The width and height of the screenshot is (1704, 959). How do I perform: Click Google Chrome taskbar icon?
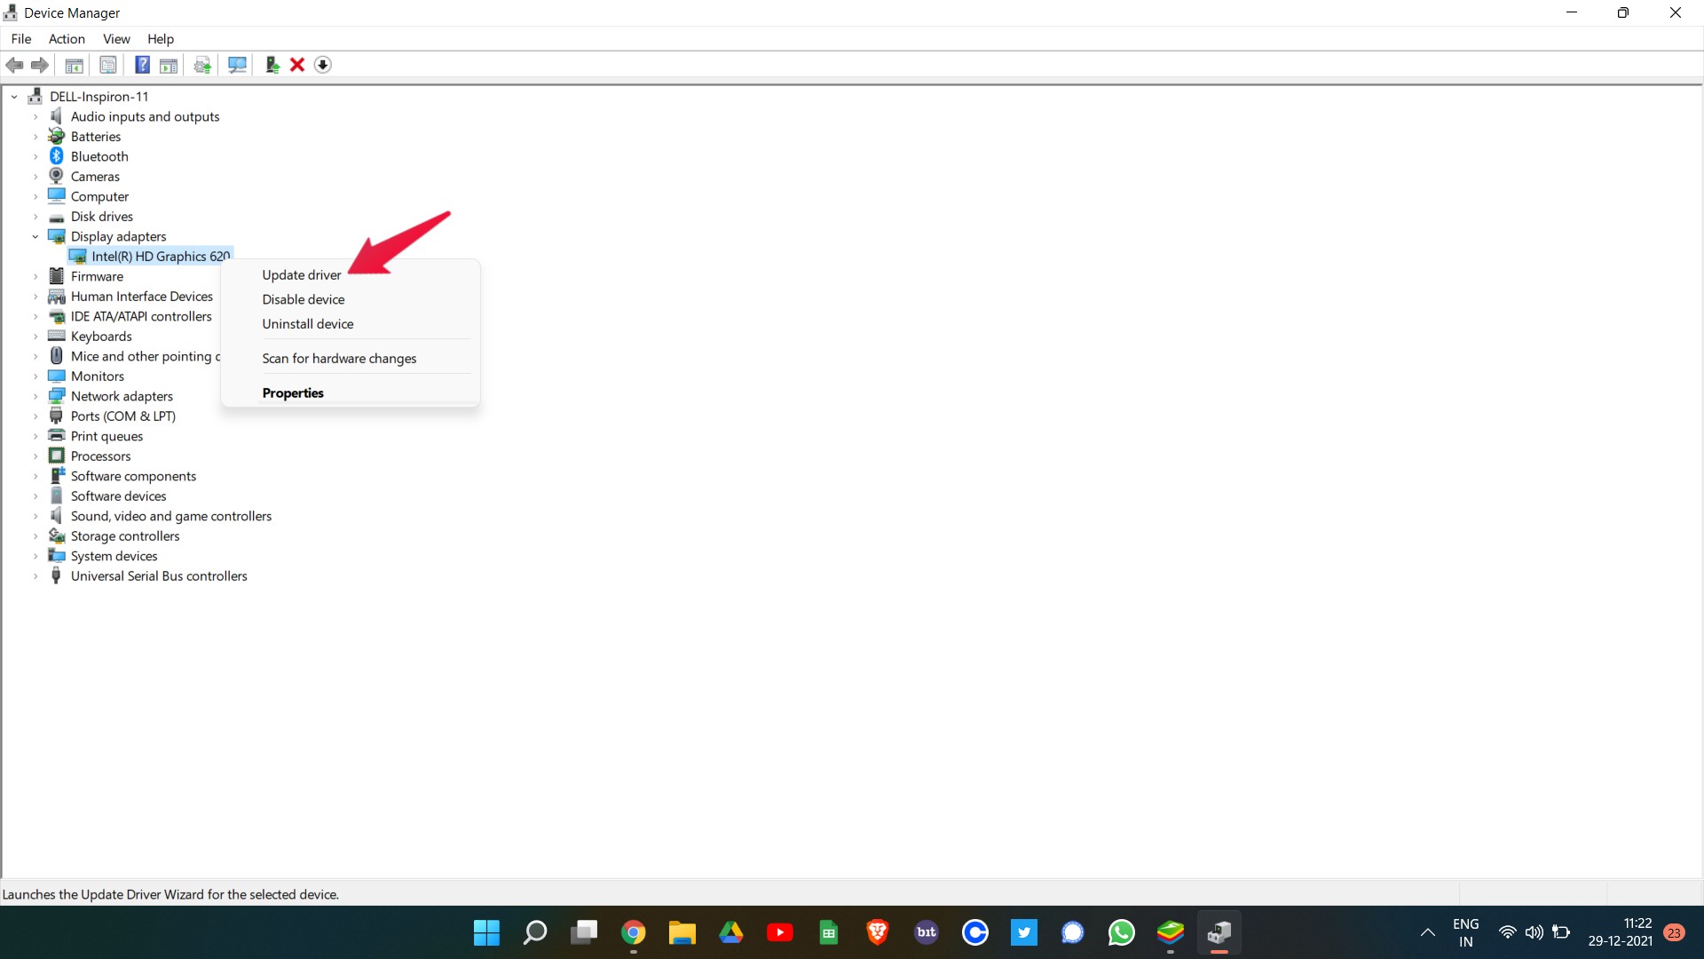point(632,932)
